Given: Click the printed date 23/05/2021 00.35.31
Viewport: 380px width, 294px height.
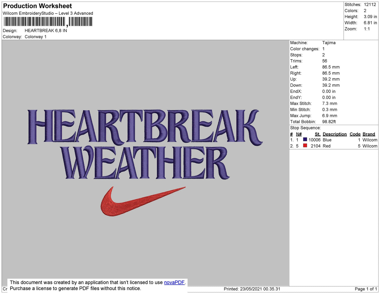Looking at the screenshot, I should tap(260, 289).
